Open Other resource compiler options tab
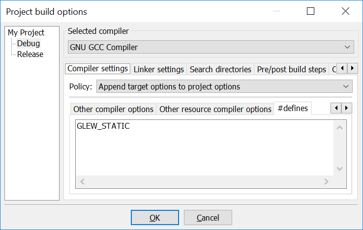The image size is (363, 230). [x=215, y=109]
